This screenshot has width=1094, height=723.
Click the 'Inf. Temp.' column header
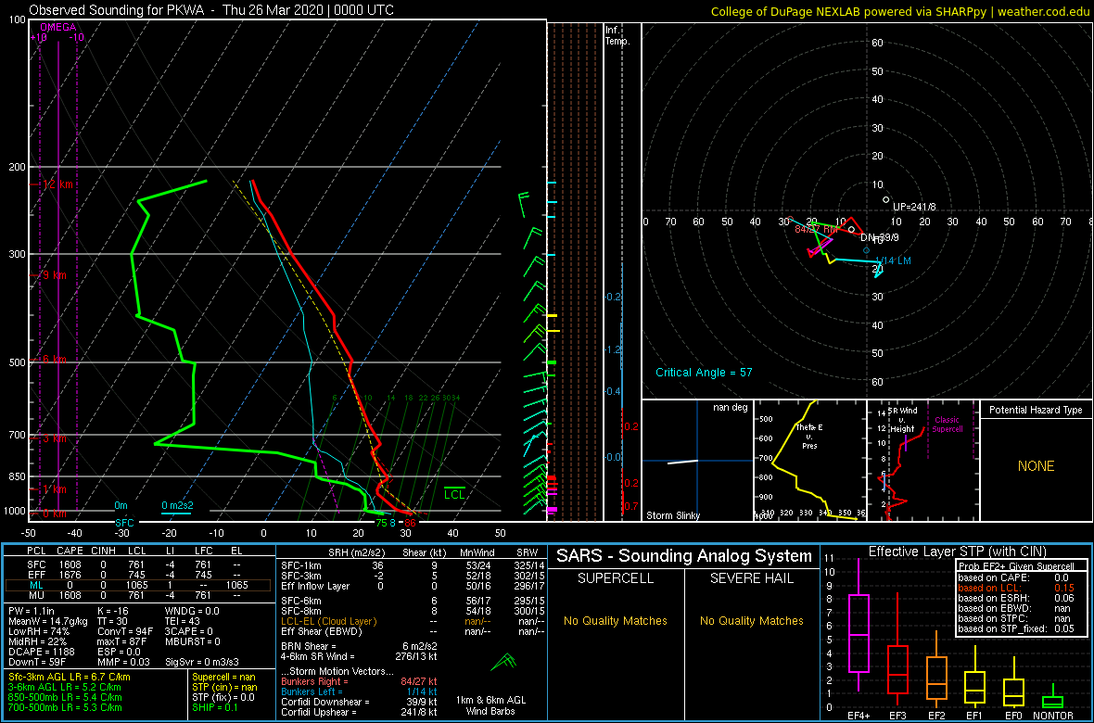coord(617,35)
